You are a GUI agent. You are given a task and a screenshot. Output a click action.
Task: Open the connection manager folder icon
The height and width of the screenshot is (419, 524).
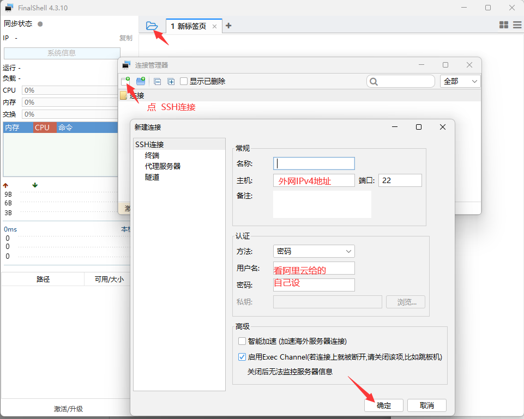pos(152,26)
